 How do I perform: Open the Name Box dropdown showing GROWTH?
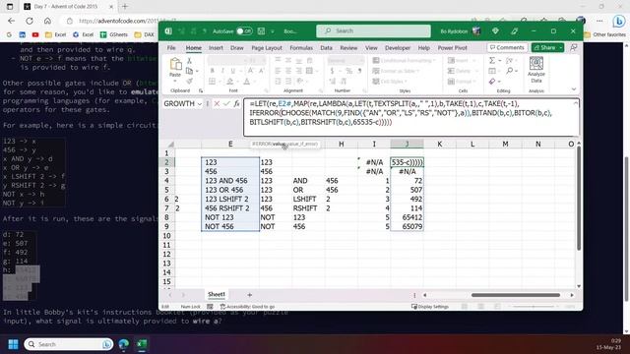coord(199,104)
